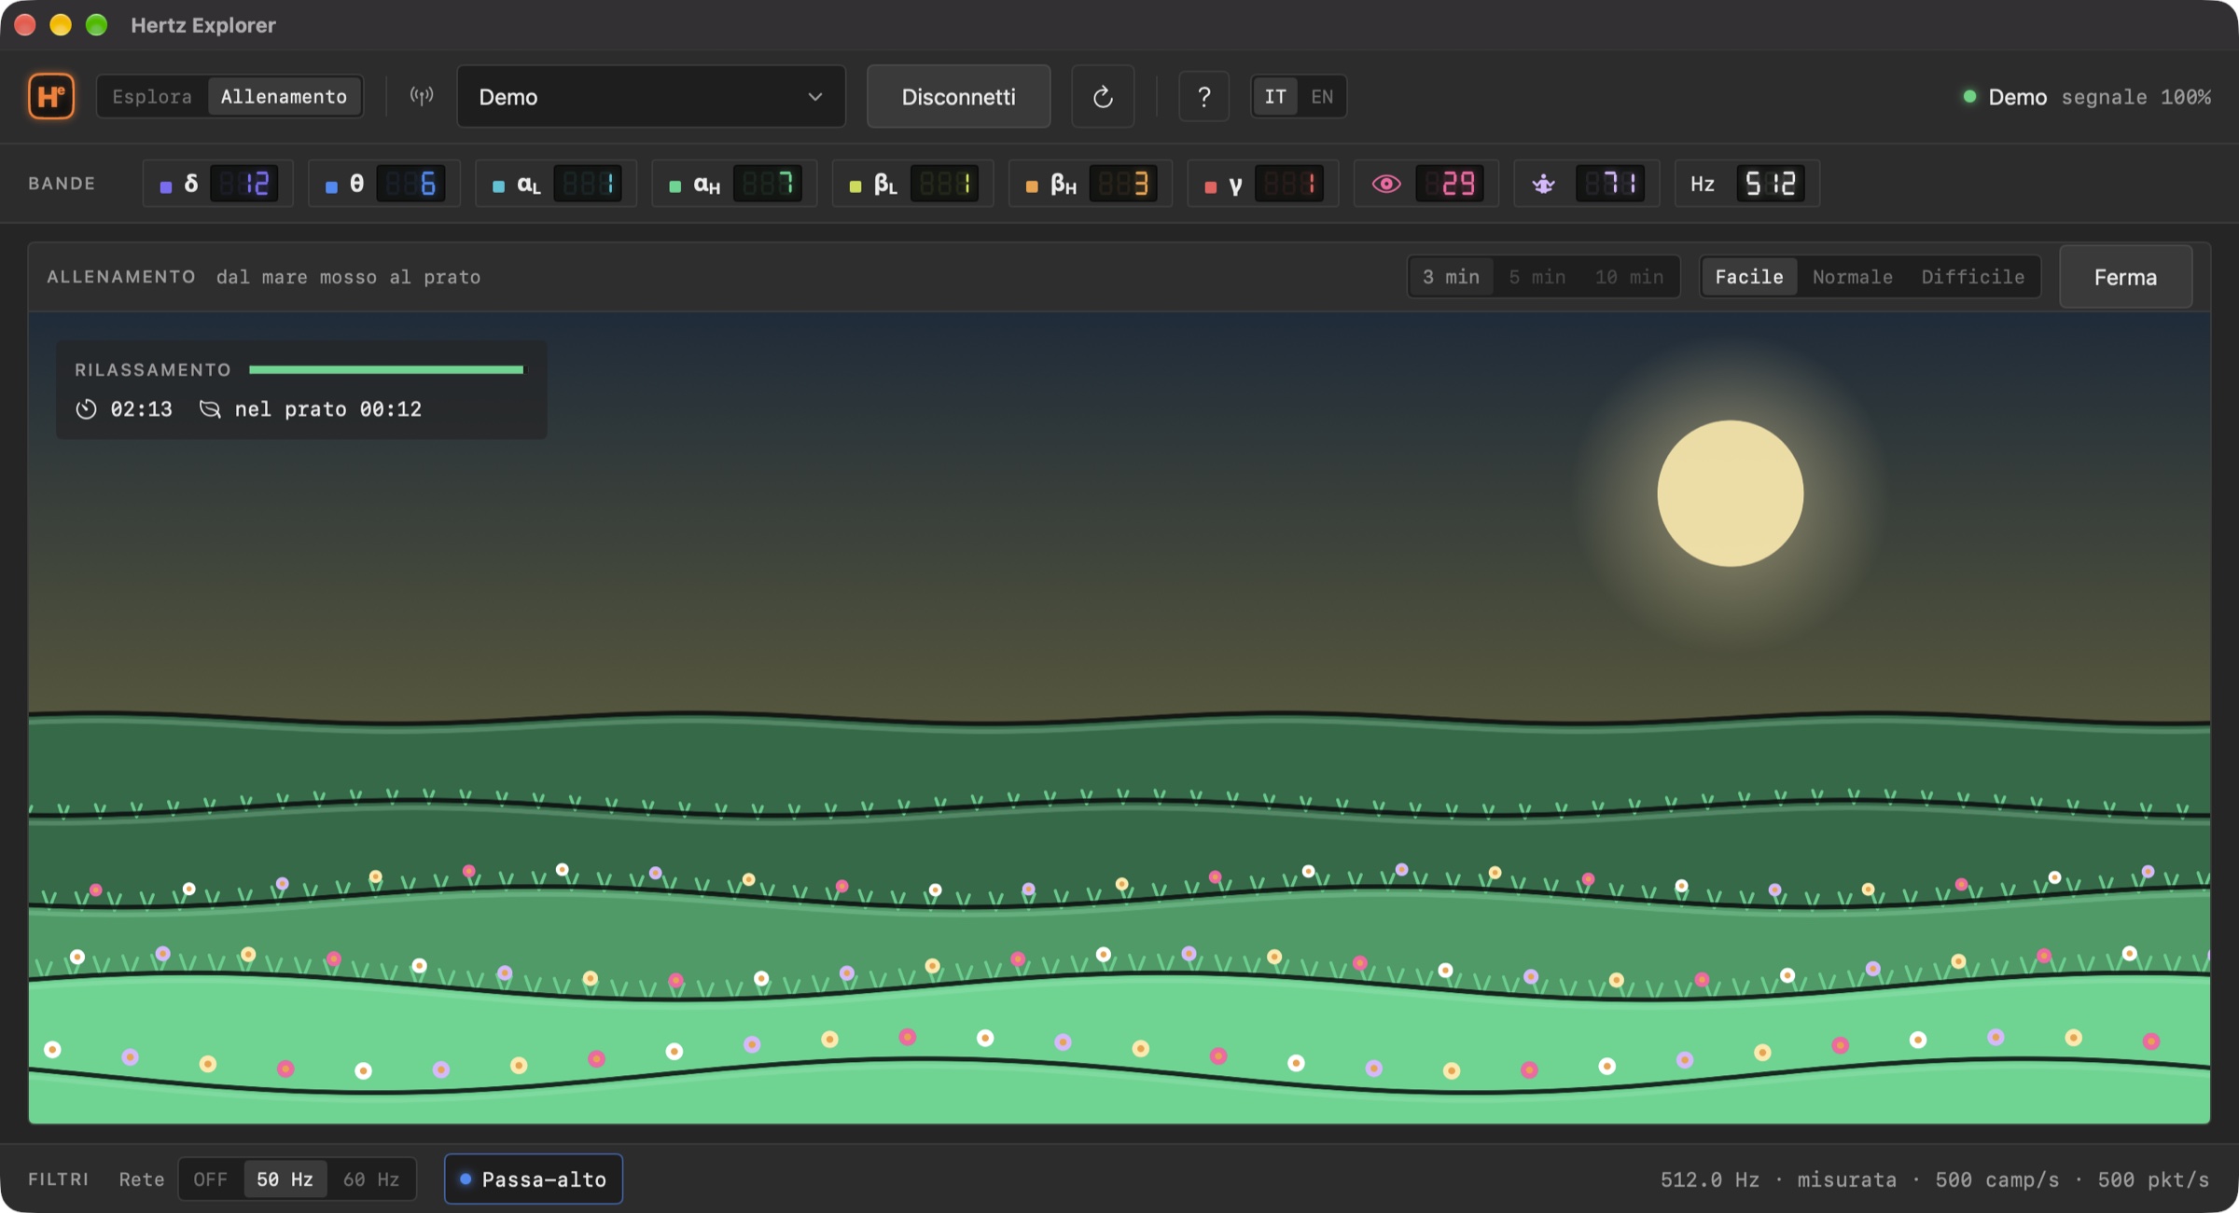Click the wireless signal antenna icon
This screenshot has height=1213, width=2239.
tap(422, 96)
